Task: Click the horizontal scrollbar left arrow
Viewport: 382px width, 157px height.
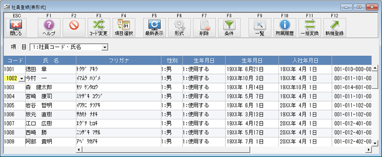Action: [79, 149]
